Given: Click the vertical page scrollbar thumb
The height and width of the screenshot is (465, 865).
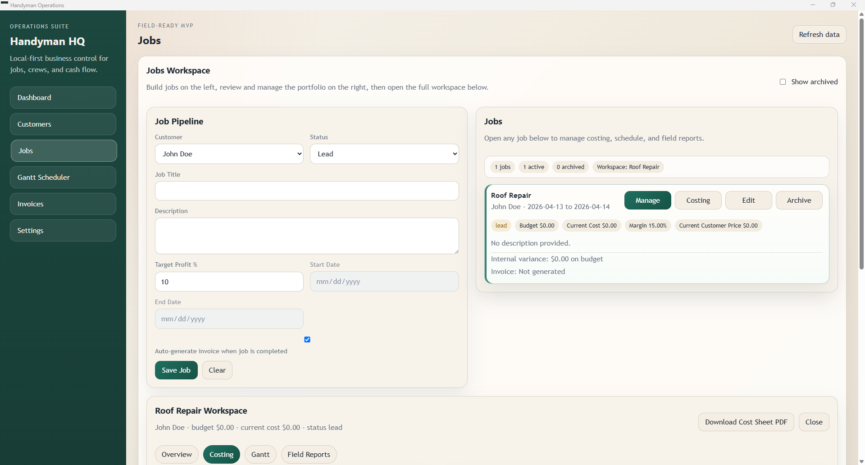Looking at the screenshot, I should tap(861, 143).
